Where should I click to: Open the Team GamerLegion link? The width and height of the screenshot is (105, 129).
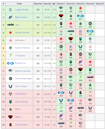pos(24,79)
